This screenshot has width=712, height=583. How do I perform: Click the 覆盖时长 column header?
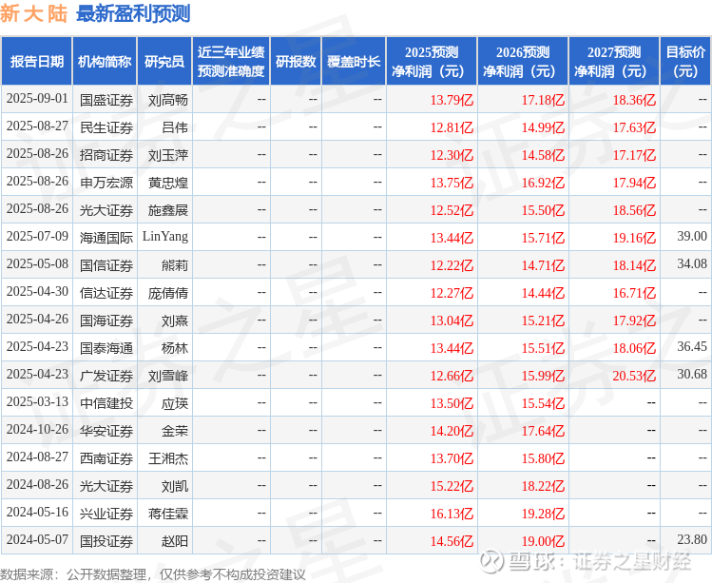(x=354, y=62)
